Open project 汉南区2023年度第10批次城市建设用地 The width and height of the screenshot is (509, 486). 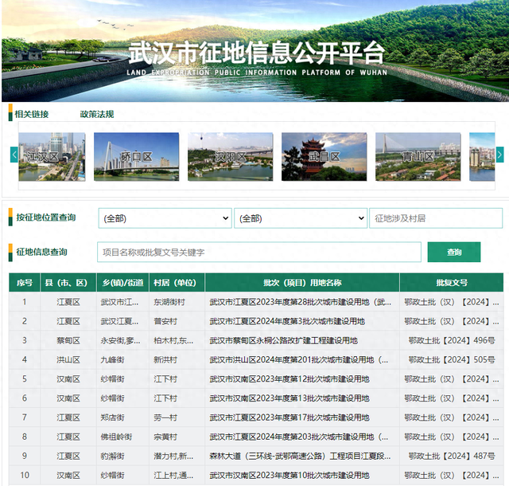click(289, 476)
